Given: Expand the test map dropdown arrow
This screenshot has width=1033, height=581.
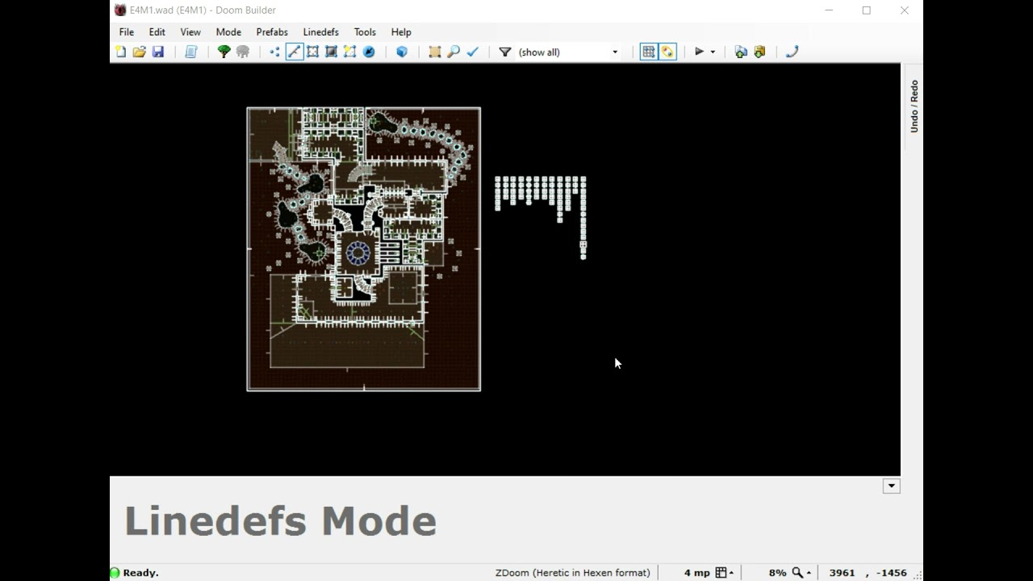Looking at the screenshot, I should [x=713, y=52].
